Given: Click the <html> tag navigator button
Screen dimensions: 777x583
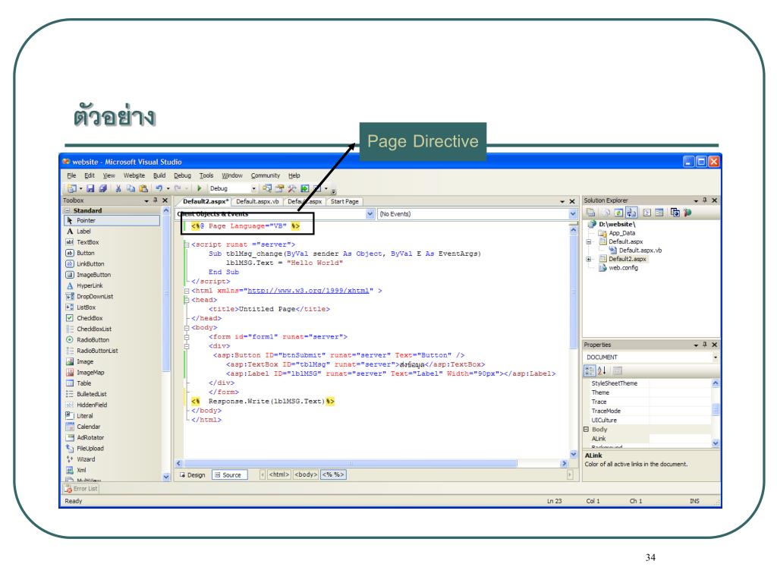Looking at the screenshot, I should pyautogui.click(x=279, y=475).
